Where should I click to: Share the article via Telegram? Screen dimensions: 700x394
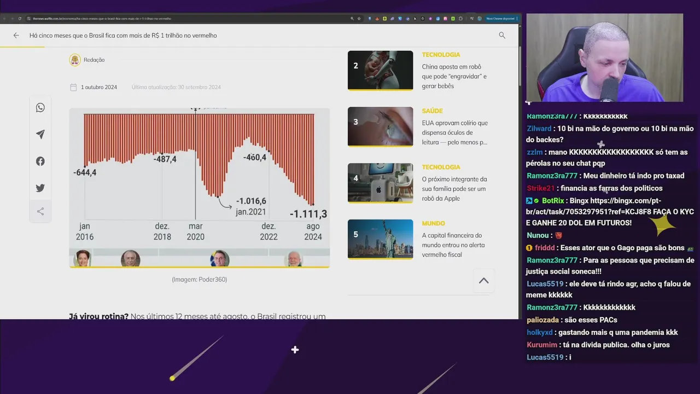40,134
